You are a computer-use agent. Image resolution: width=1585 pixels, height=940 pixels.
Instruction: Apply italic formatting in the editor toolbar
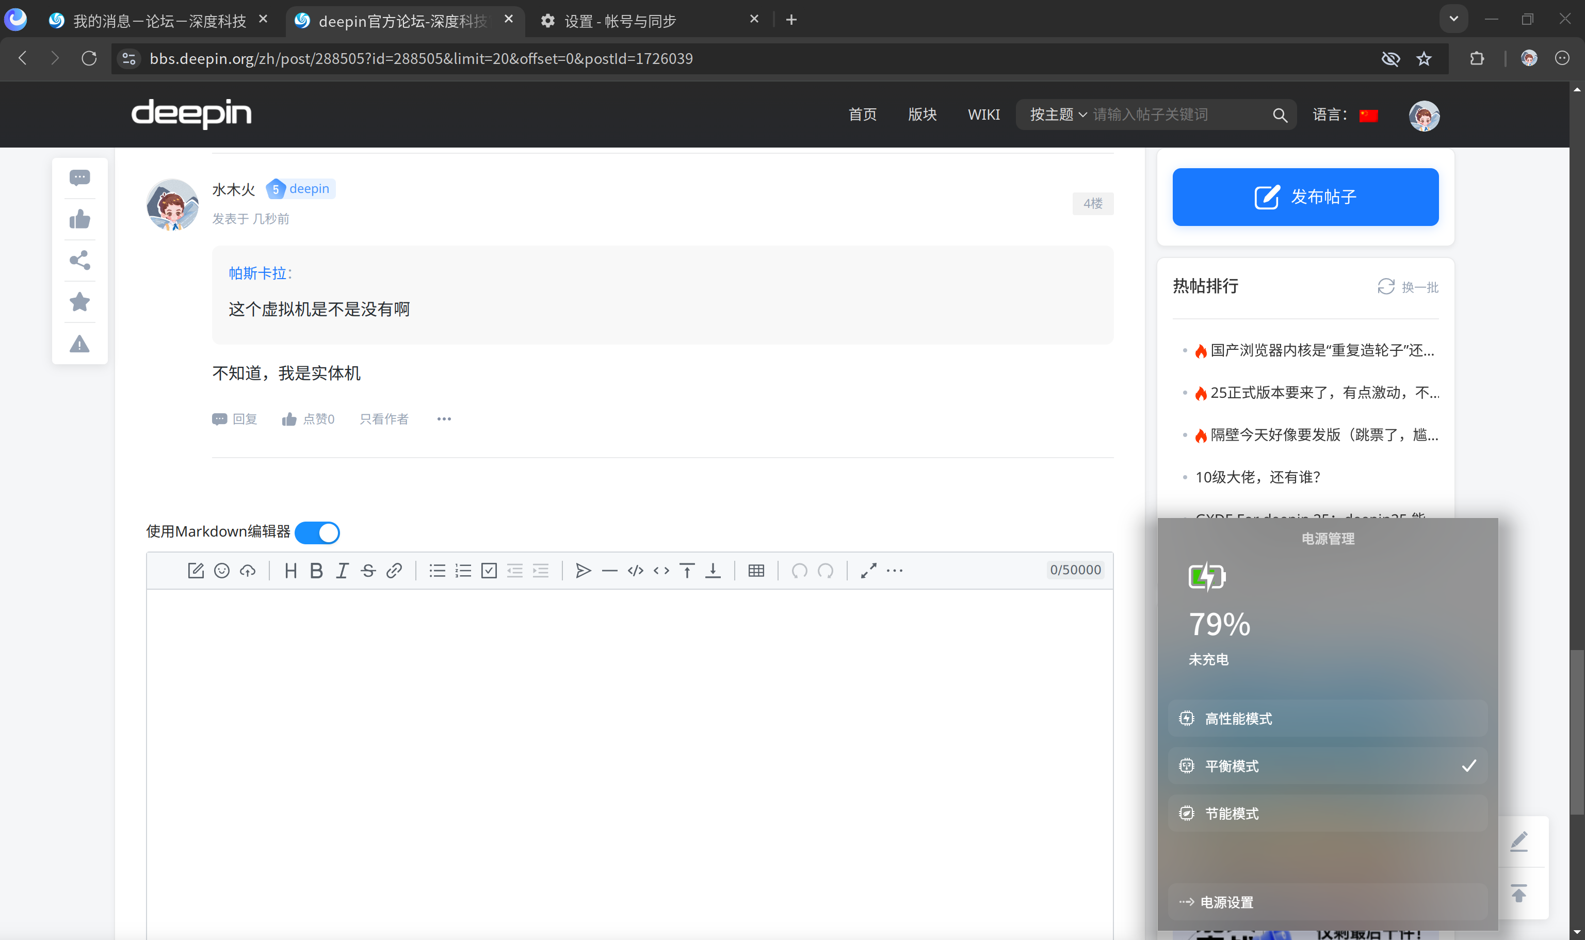(342, 571)
